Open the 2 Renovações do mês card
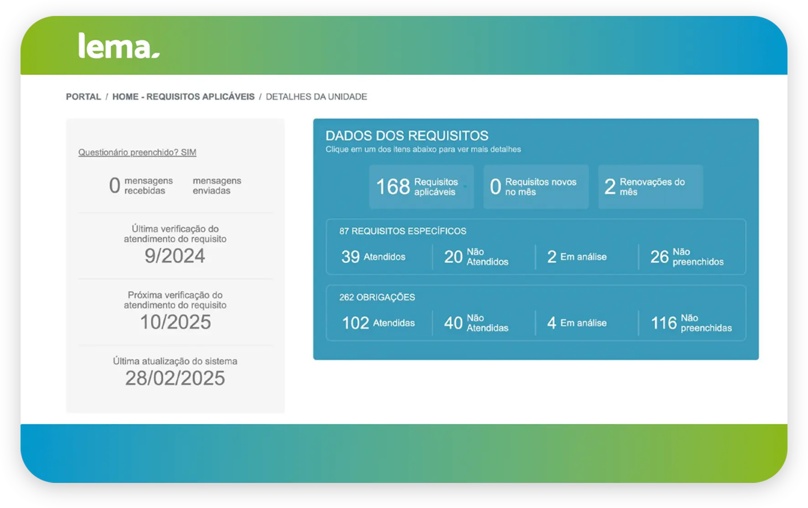This screenshot has width=808, height=508. pos(650,187)
